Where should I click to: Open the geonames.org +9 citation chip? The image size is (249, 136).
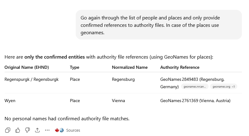[224, 87]
